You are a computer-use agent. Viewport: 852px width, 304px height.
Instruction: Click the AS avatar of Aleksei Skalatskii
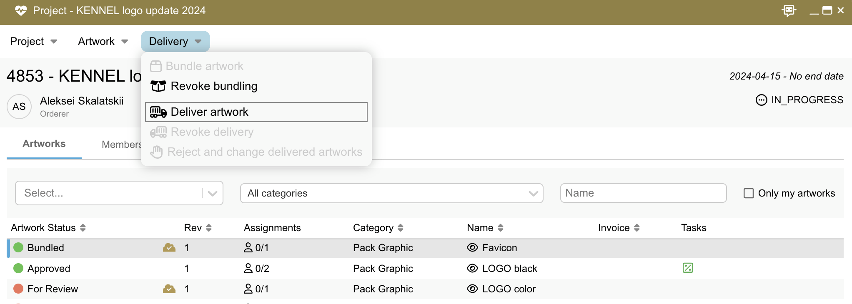19,107
